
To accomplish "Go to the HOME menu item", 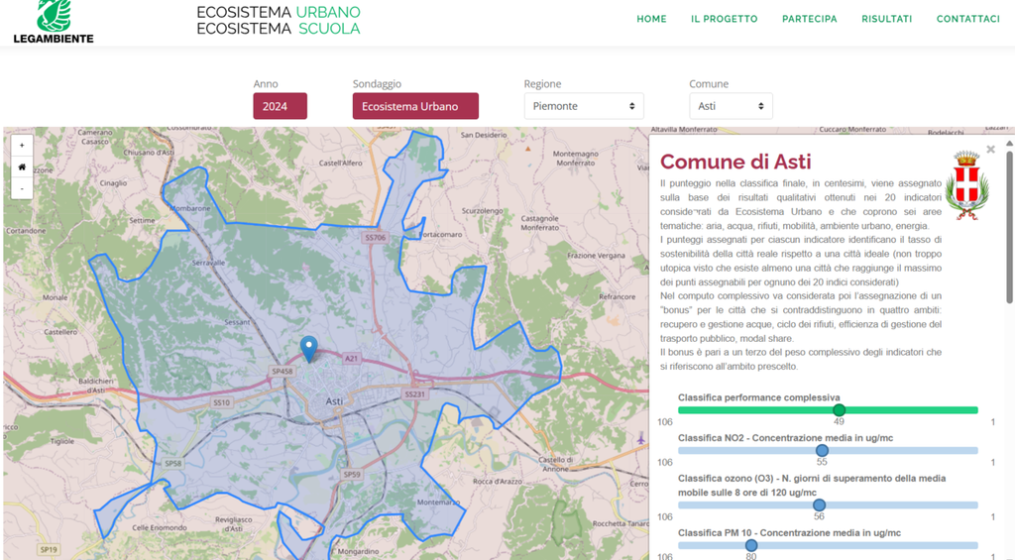I will pyautogui.click(x=651, y=19).
